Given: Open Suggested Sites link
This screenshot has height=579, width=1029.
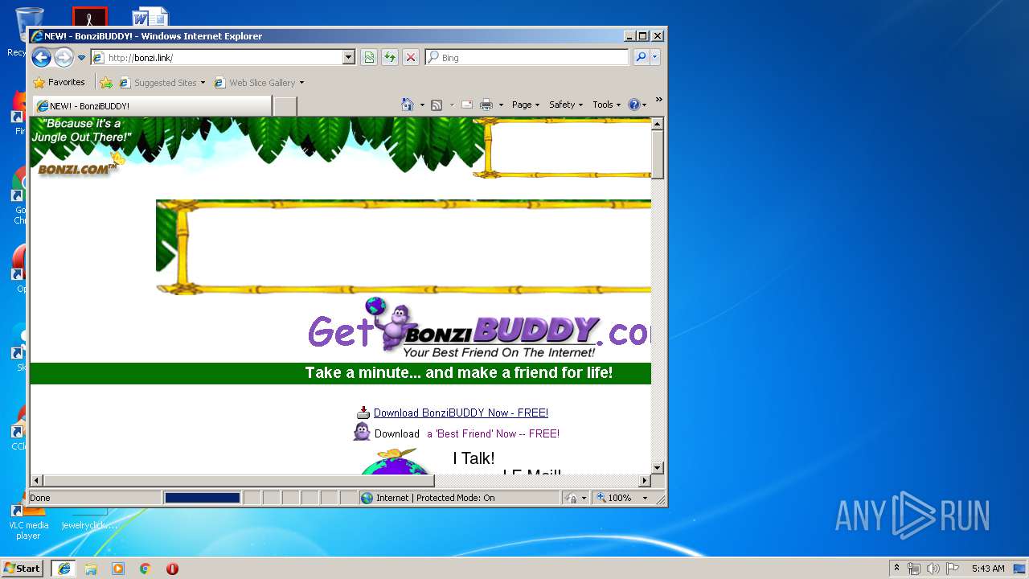Looking at the screenshot, I should click(162, 82).
